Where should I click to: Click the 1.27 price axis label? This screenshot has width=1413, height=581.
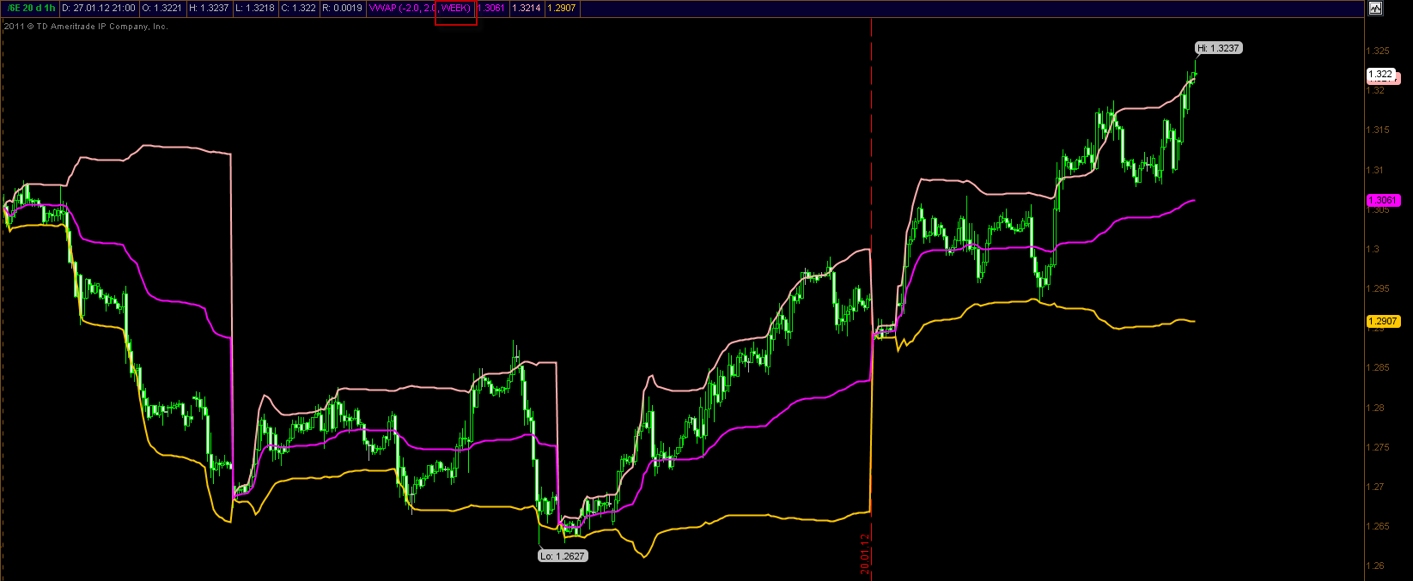tap(1375, 487)
